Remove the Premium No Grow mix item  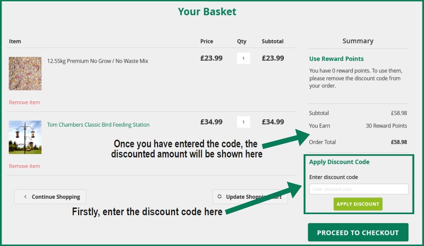[24, 103]
